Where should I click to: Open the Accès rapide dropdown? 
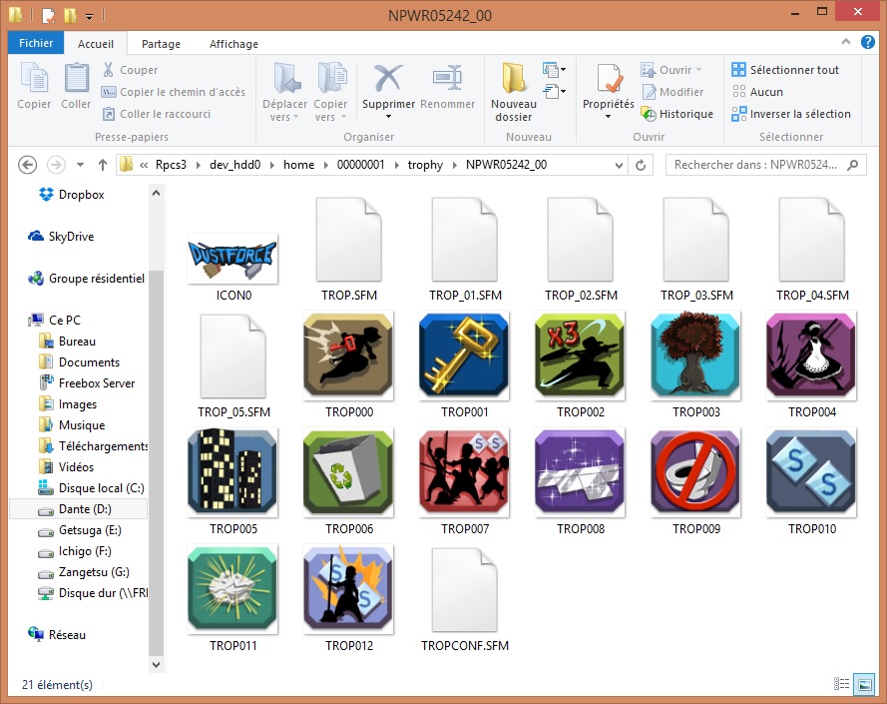pos(555,91)
